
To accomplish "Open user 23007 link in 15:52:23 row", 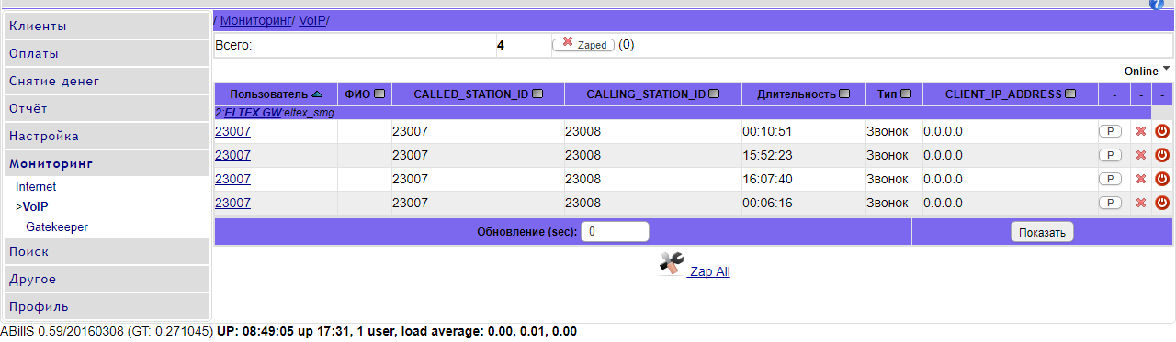I will point(232,155).
